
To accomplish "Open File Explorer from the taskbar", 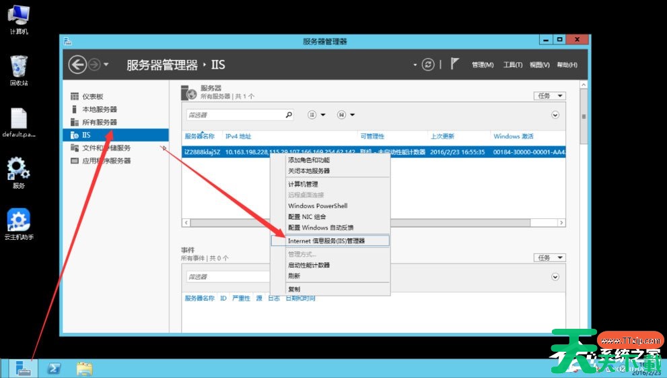I will point(84,368).
